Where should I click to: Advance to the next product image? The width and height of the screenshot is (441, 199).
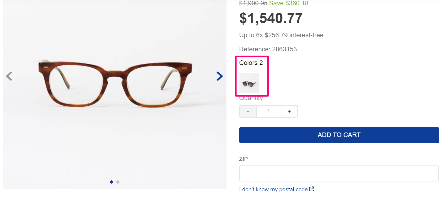219,76
